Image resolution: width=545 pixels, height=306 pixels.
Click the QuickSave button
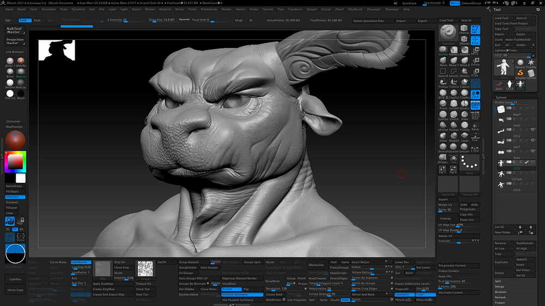click(409, 3)
